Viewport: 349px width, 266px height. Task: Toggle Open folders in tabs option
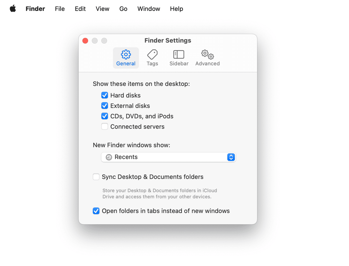[x=96, y=211]
